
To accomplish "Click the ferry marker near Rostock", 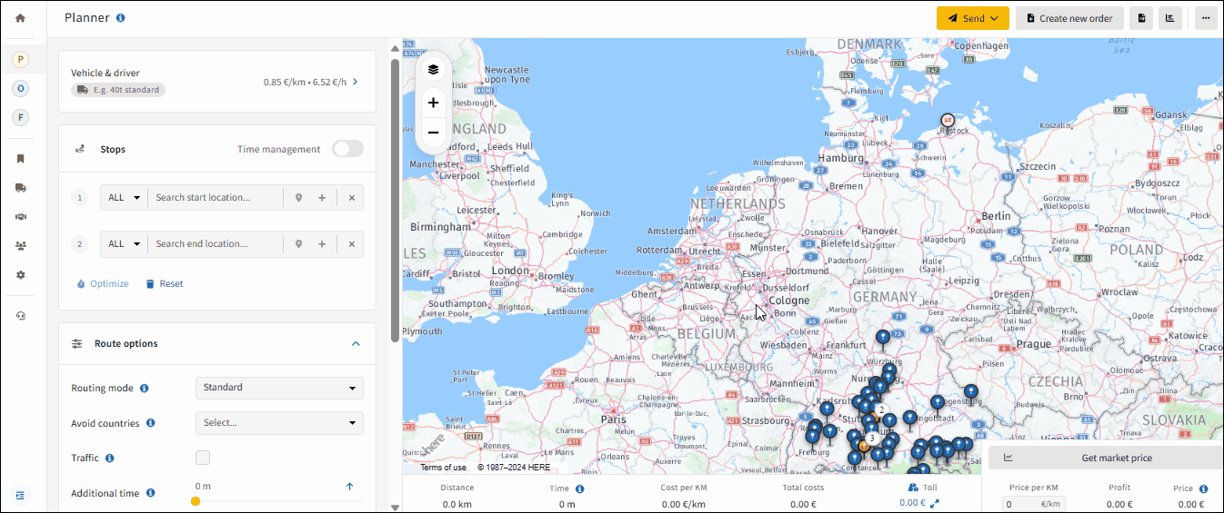I will [x=947, y=120].
